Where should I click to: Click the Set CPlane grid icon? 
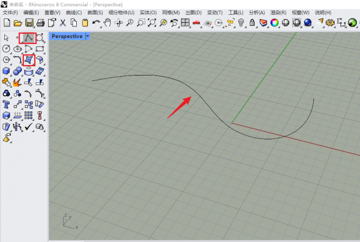(208, 23)
